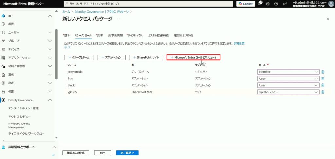
Task: Switch to the 基本 tab
Action: [66, 35]
